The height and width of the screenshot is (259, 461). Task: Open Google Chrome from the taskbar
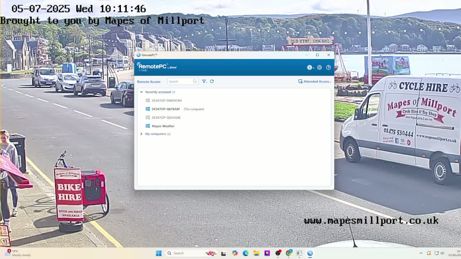click(x=288, y=253)
